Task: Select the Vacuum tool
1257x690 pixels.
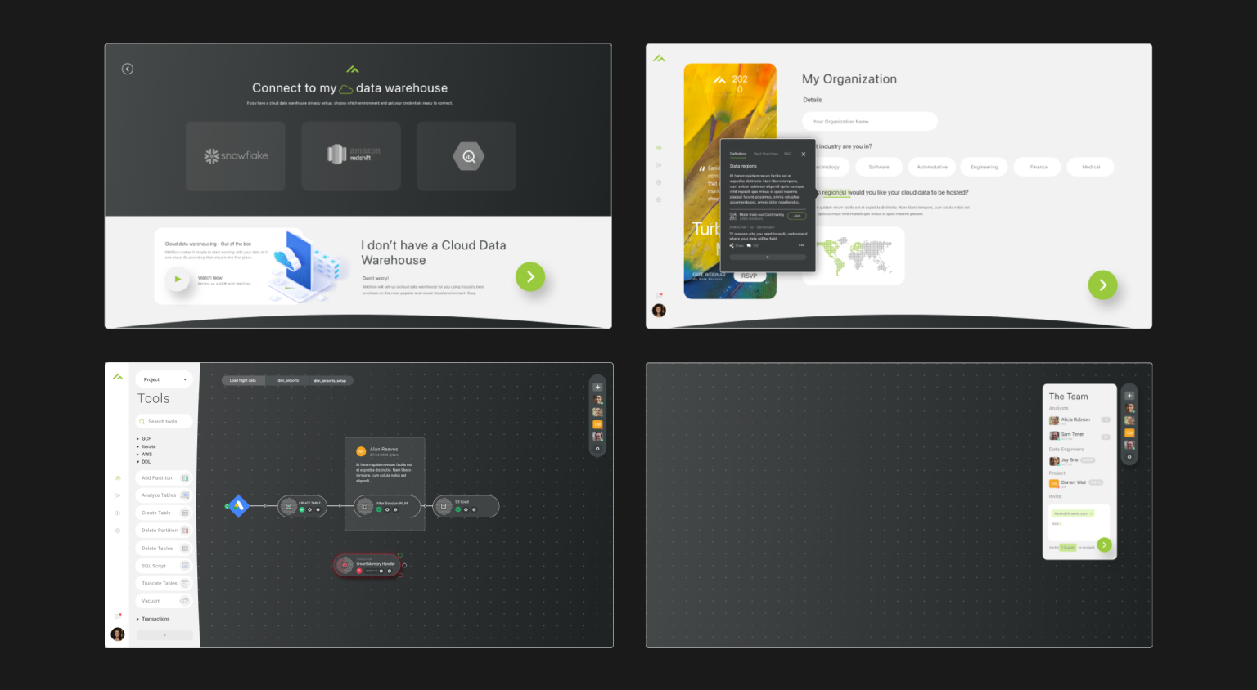Action: click(164, 601)
